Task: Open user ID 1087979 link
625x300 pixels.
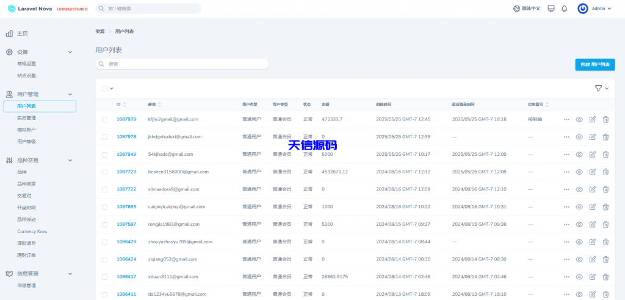Action: [x=126, y=119]
